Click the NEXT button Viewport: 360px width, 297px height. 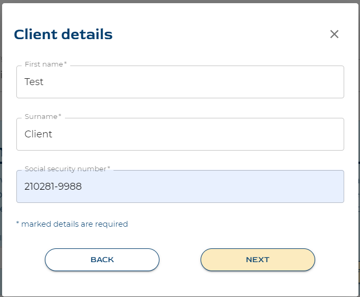point(258,259)
